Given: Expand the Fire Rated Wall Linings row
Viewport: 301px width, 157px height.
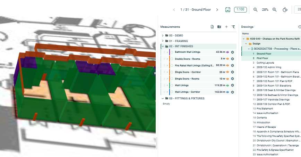Looking at the screenshot, I should (167, 65).
